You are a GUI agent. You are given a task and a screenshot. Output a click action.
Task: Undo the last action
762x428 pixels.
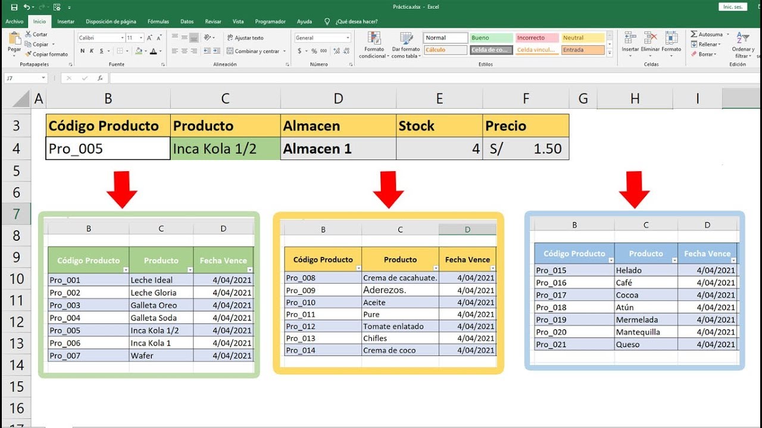(x=27, y=7)
